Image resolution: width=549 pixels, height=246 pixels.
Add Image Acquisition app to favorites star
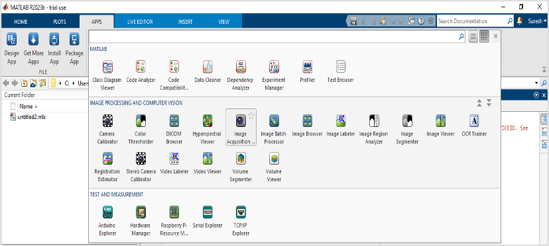pos(251,116)
